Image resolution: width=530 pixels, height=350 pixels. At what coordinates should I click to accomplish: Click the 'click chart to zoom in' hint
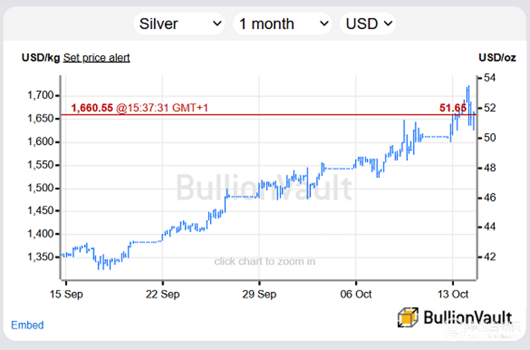click(264, 261)
